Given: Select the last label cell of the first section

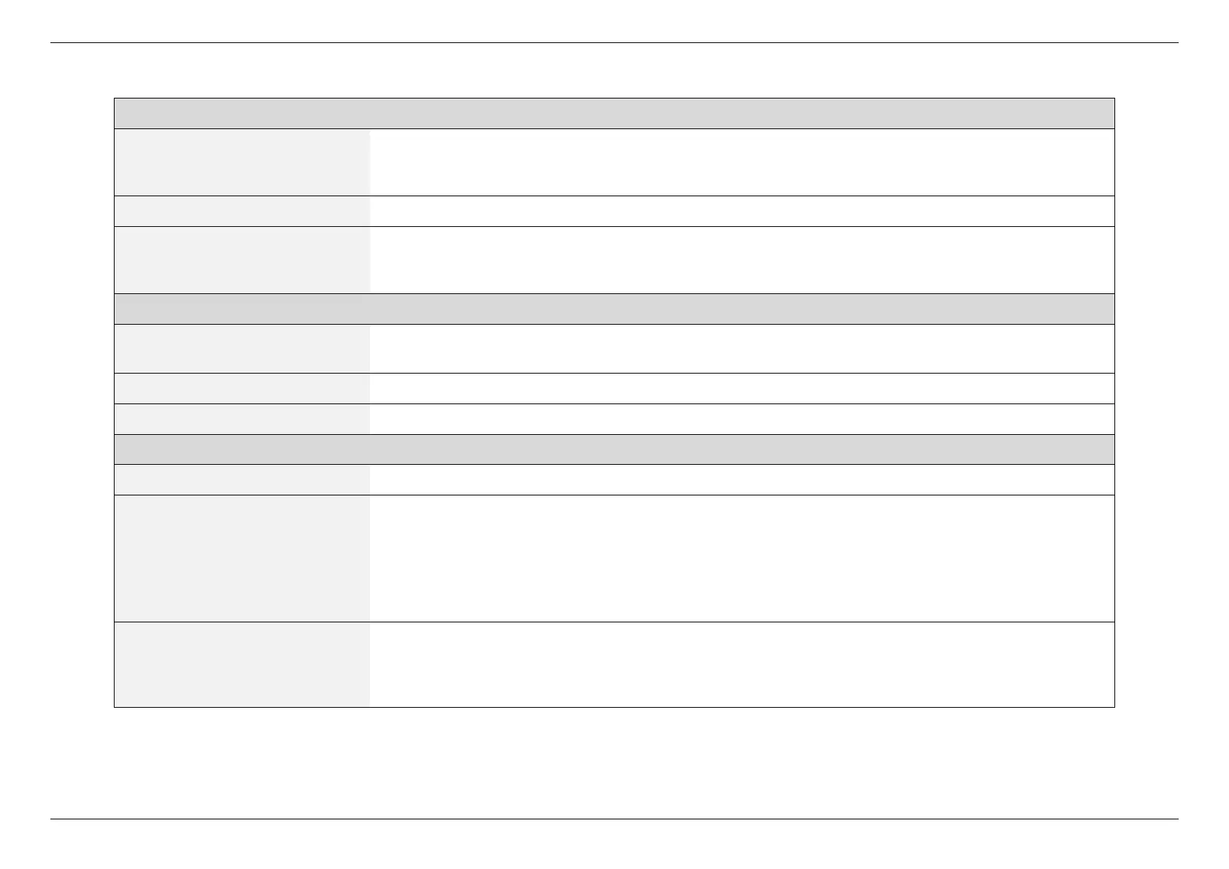Looking at the screenshot, I should coord(242,260).
